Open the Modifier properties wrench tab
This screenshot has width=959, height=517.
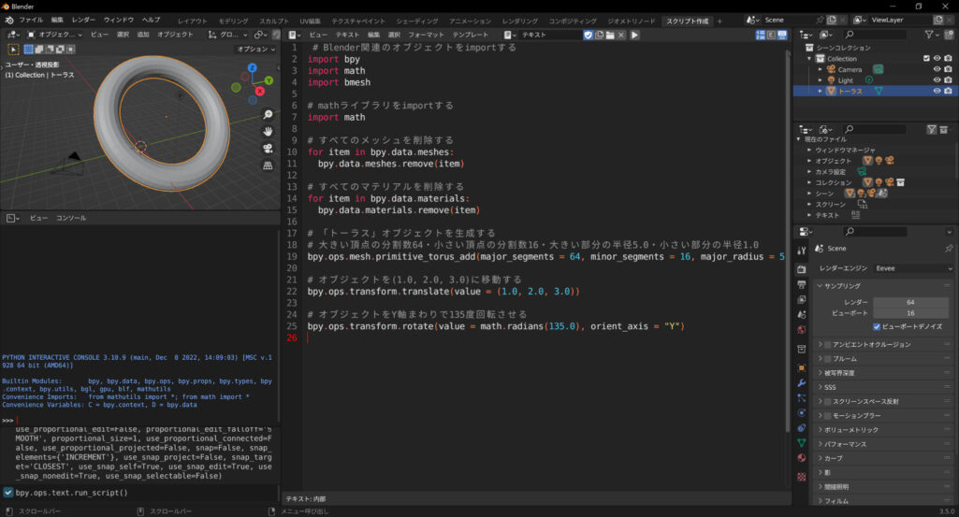point(802,383)
